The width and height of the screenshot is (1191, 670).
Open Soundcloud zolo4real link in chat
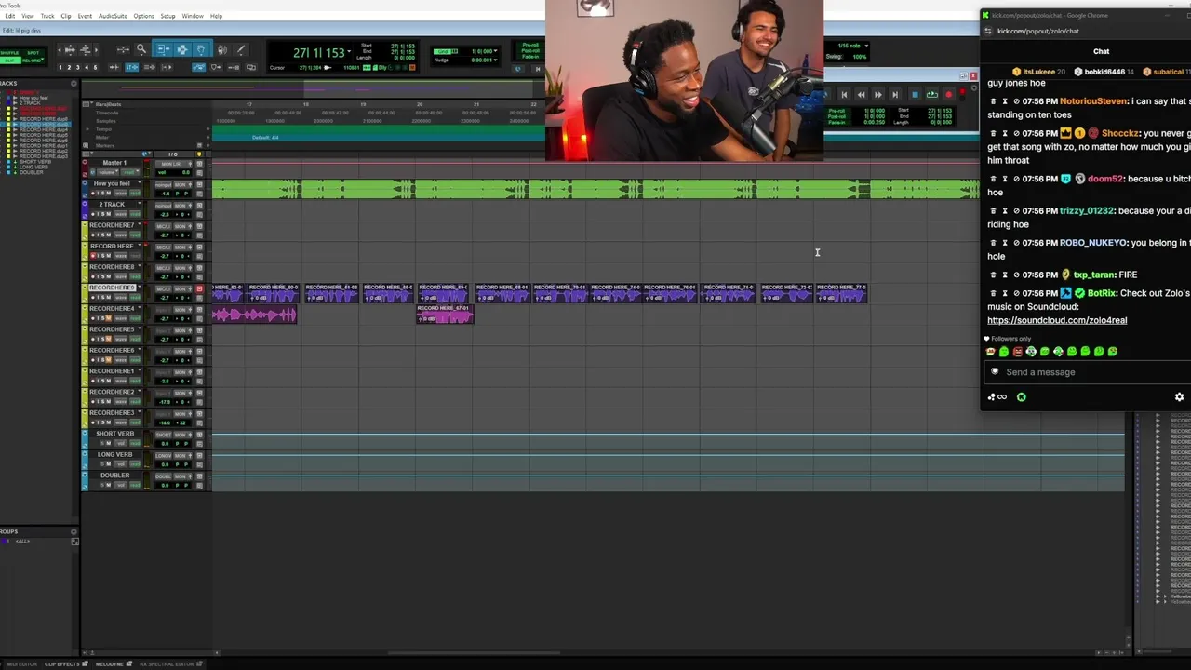tap(1057, 320)
